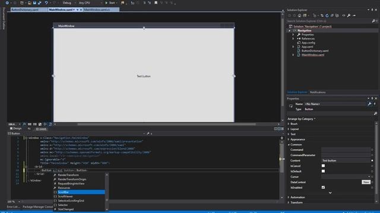Select RenderTransform in the IntelliSense list
This screenshot has height=213, width=380.
coord(79,175)
